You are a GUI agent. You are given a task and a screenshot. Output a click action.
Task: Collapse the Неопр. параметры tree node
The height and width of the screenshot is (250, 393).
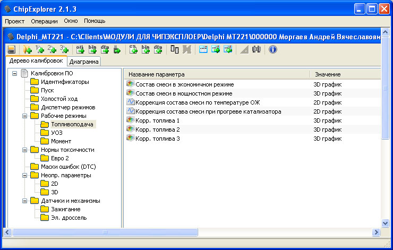click(24, 175)
